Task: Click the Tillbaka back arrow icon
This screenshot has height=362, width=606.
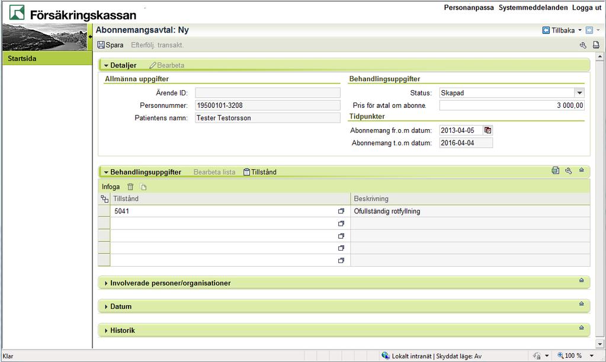Action: [x=546, y=30]
